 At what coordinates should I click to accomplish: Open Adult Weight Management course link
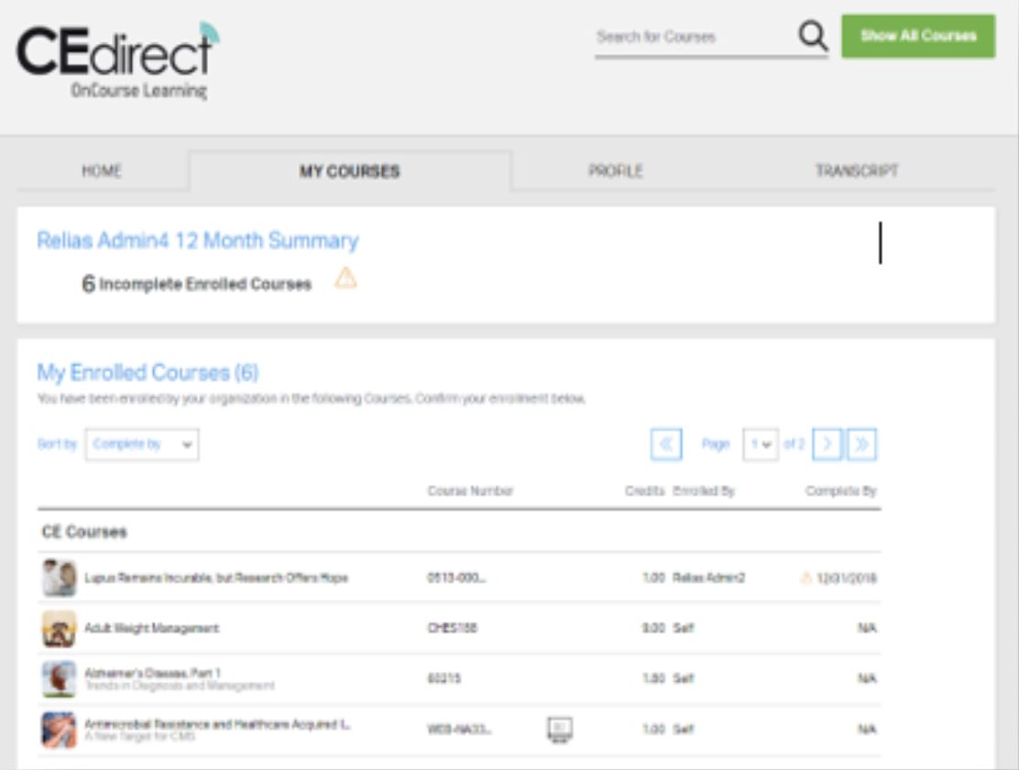pyautogui.click(x=152, y=628)
